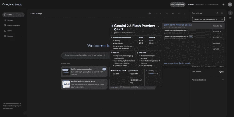Open the API Cookbook on GitHub card
Screen dimensions: 234x117
pyautogui.click(x=132, y=88)
